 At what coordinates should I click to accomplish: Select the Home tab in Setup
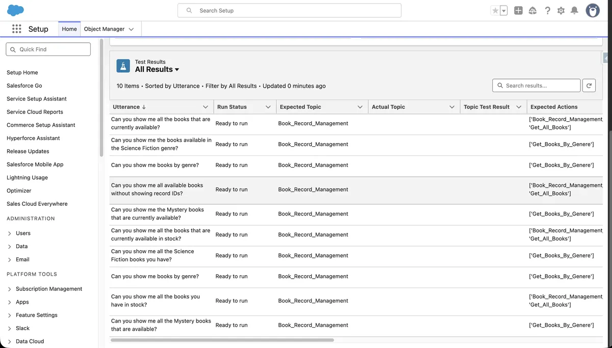(69, 29)
